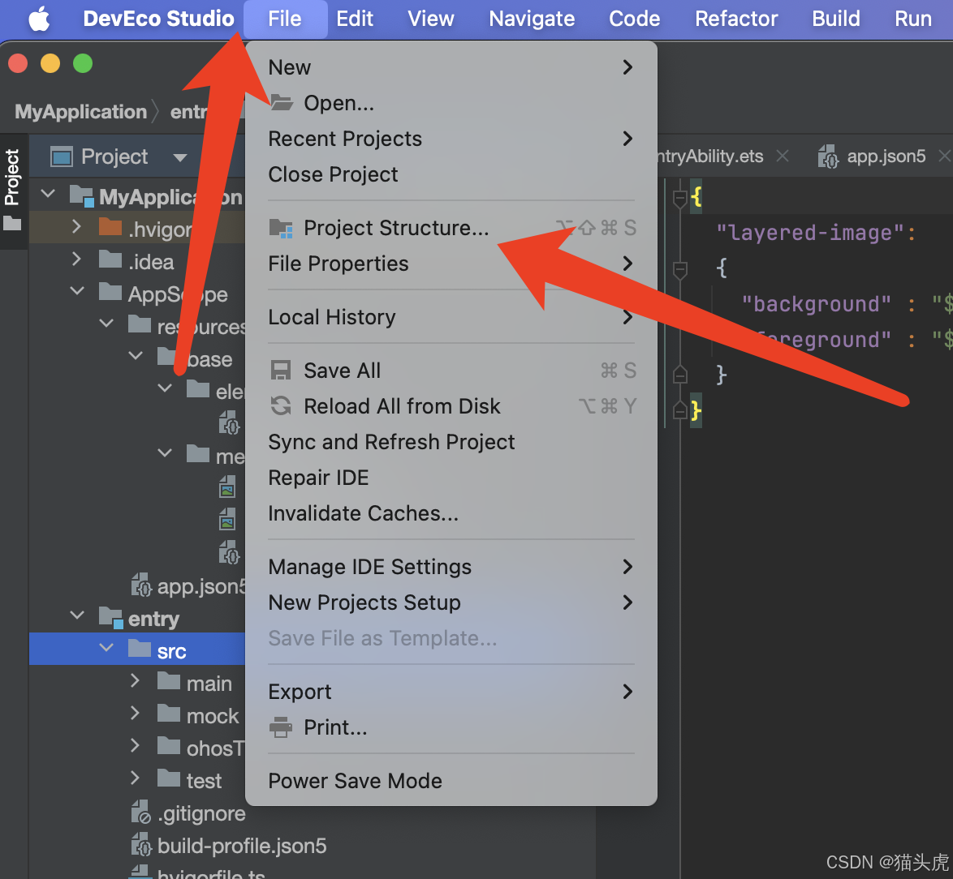Click the Open folder icon in File menu
Viewport: 953px width, 879px height.
(282, 103)
